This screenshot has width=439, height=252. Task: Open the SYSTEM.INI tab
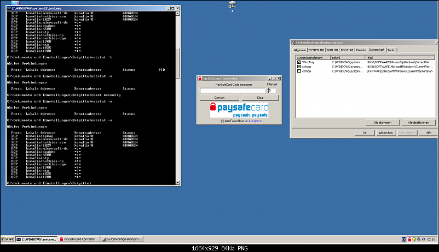tap(316, 50)
